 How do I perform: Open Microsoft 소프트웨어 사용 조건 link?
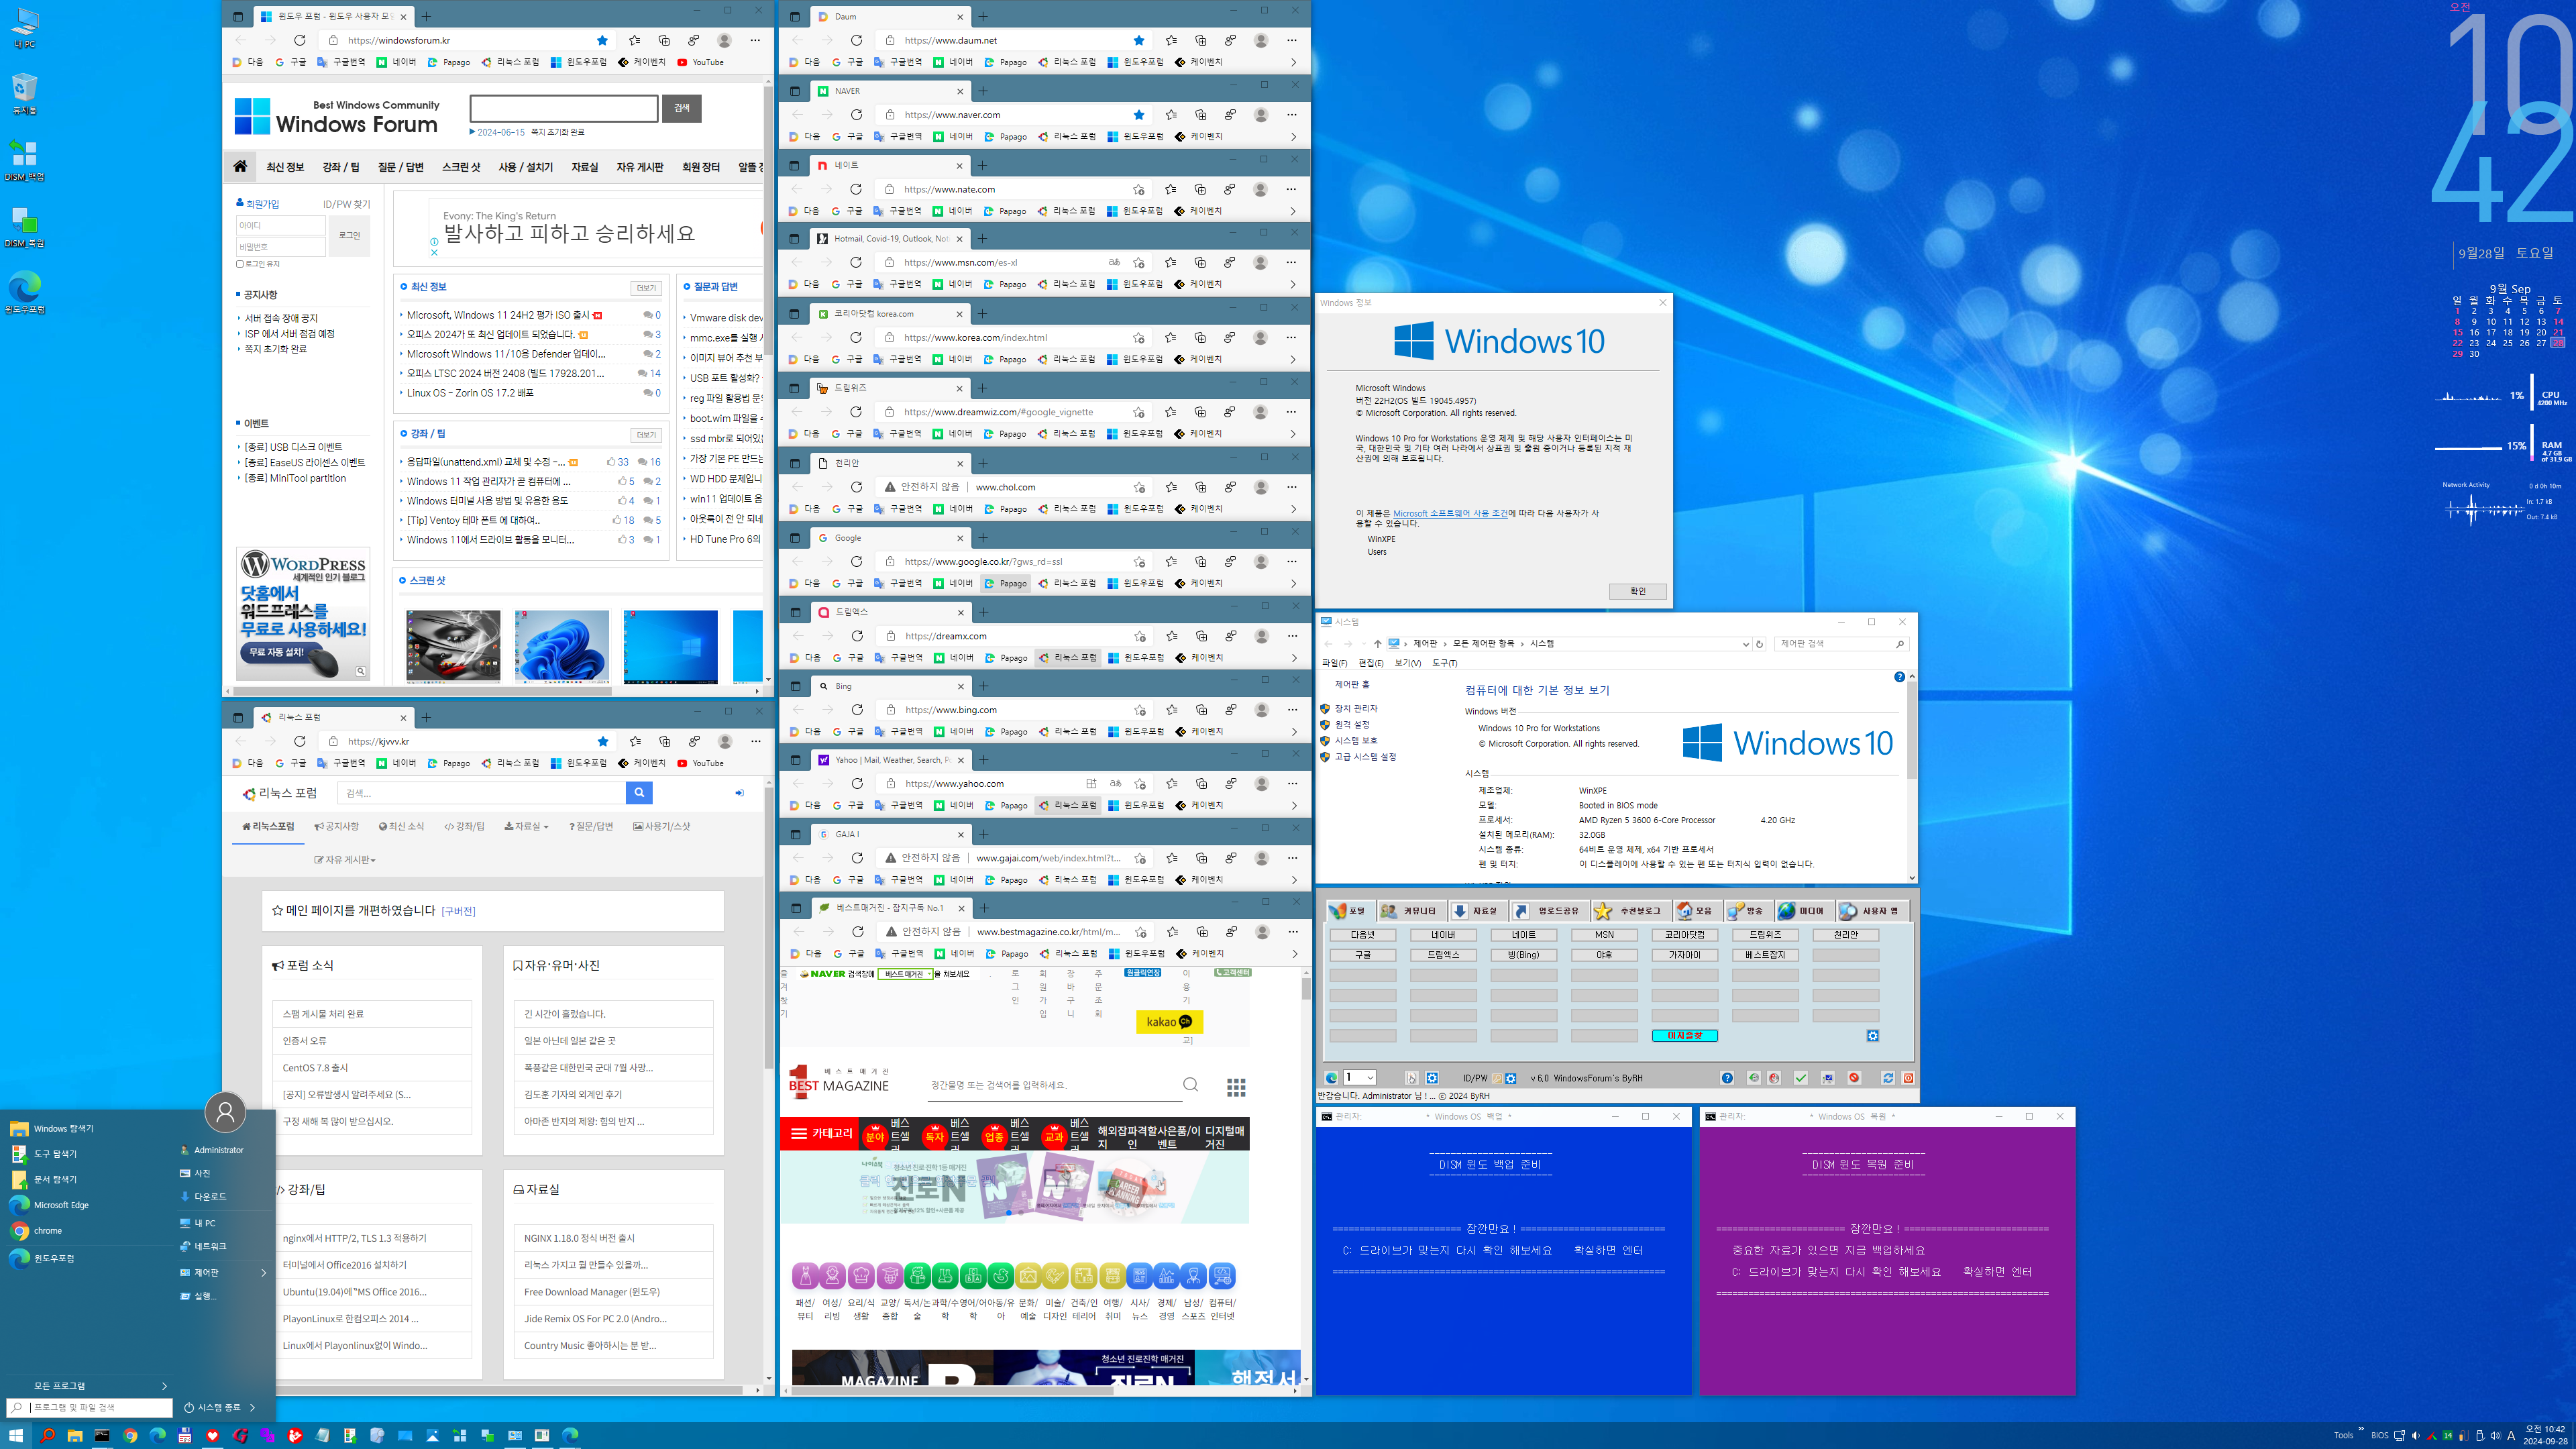click(1450, 513)
